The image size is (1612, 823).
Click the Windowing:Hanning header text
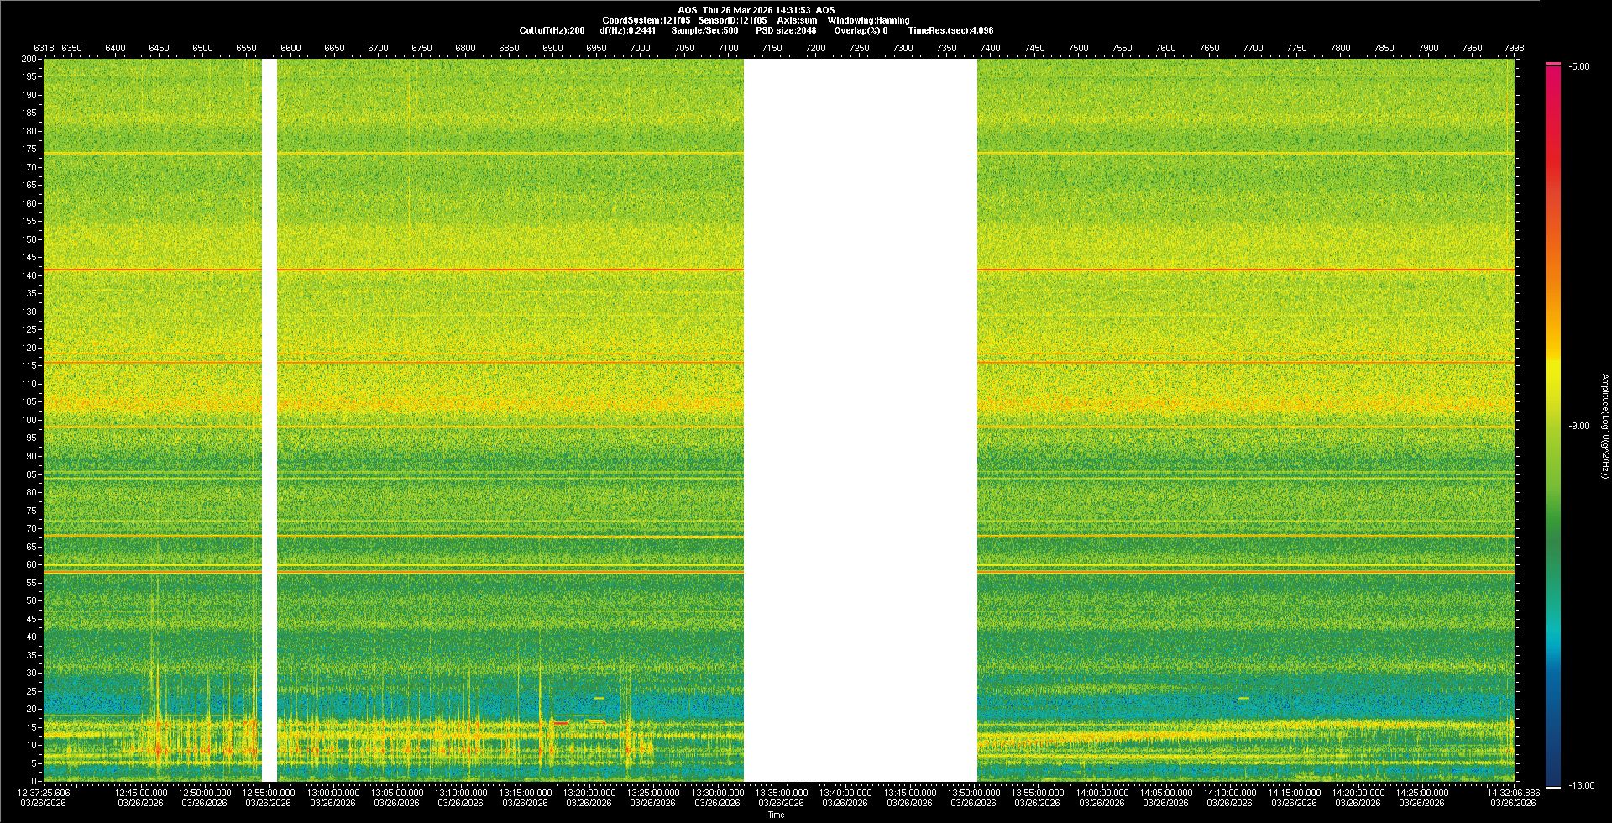click(868, 20)
